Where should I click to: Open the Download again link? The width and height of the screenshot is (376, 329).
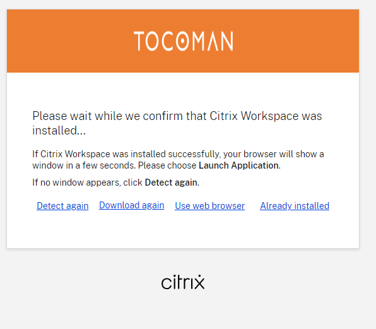pos(131,205)
